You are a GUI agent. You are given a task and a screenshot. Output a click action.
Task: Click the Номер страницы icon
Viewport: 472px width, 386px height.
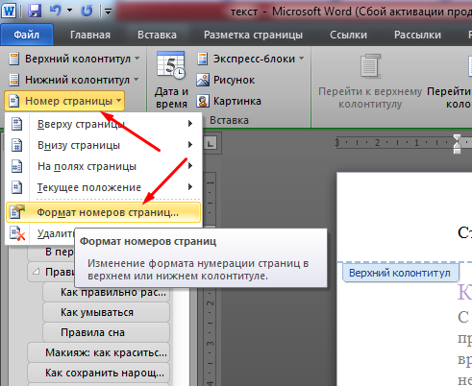pos(13,101)
